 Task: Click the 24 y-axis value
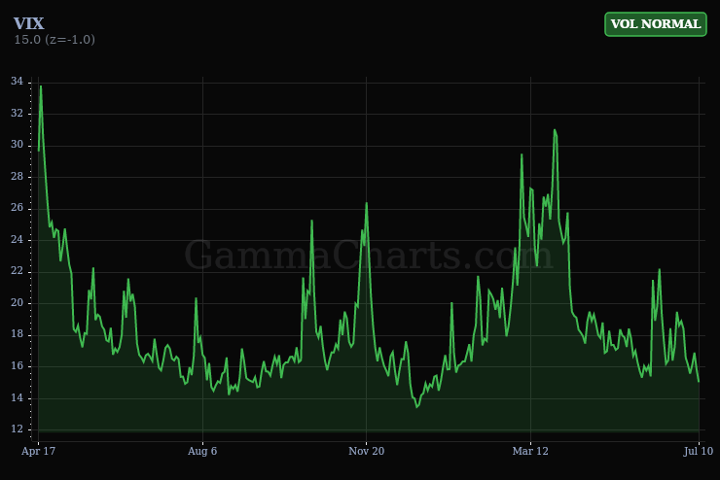point(17,240)
